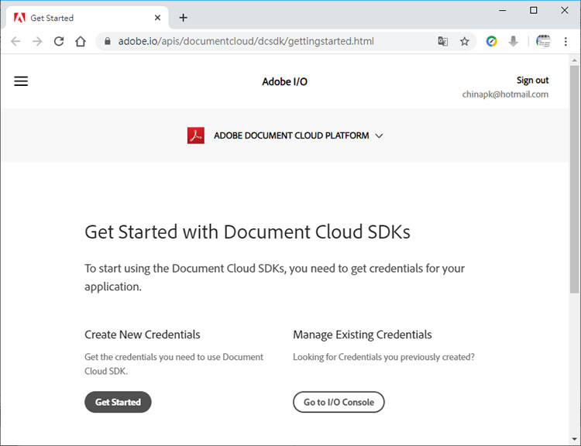This screenshot has height=446, width=581.
Task: Click the dark Get Started button
Action: click(118, 402)
